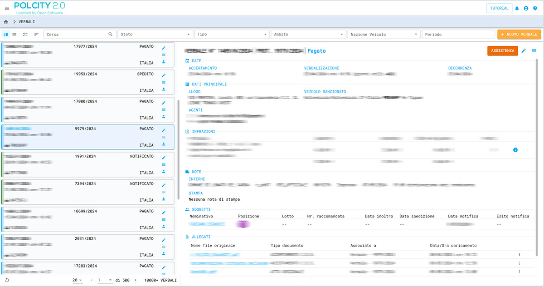This screenshot has width=544, height=287.
Task: Open the menu icon for verbale 1991/2024
Action: 164,164
